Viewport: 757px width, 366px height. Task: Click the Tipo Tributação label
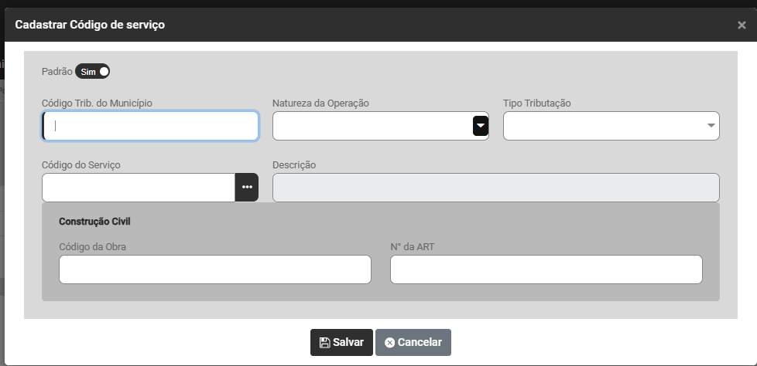(537, 103)
